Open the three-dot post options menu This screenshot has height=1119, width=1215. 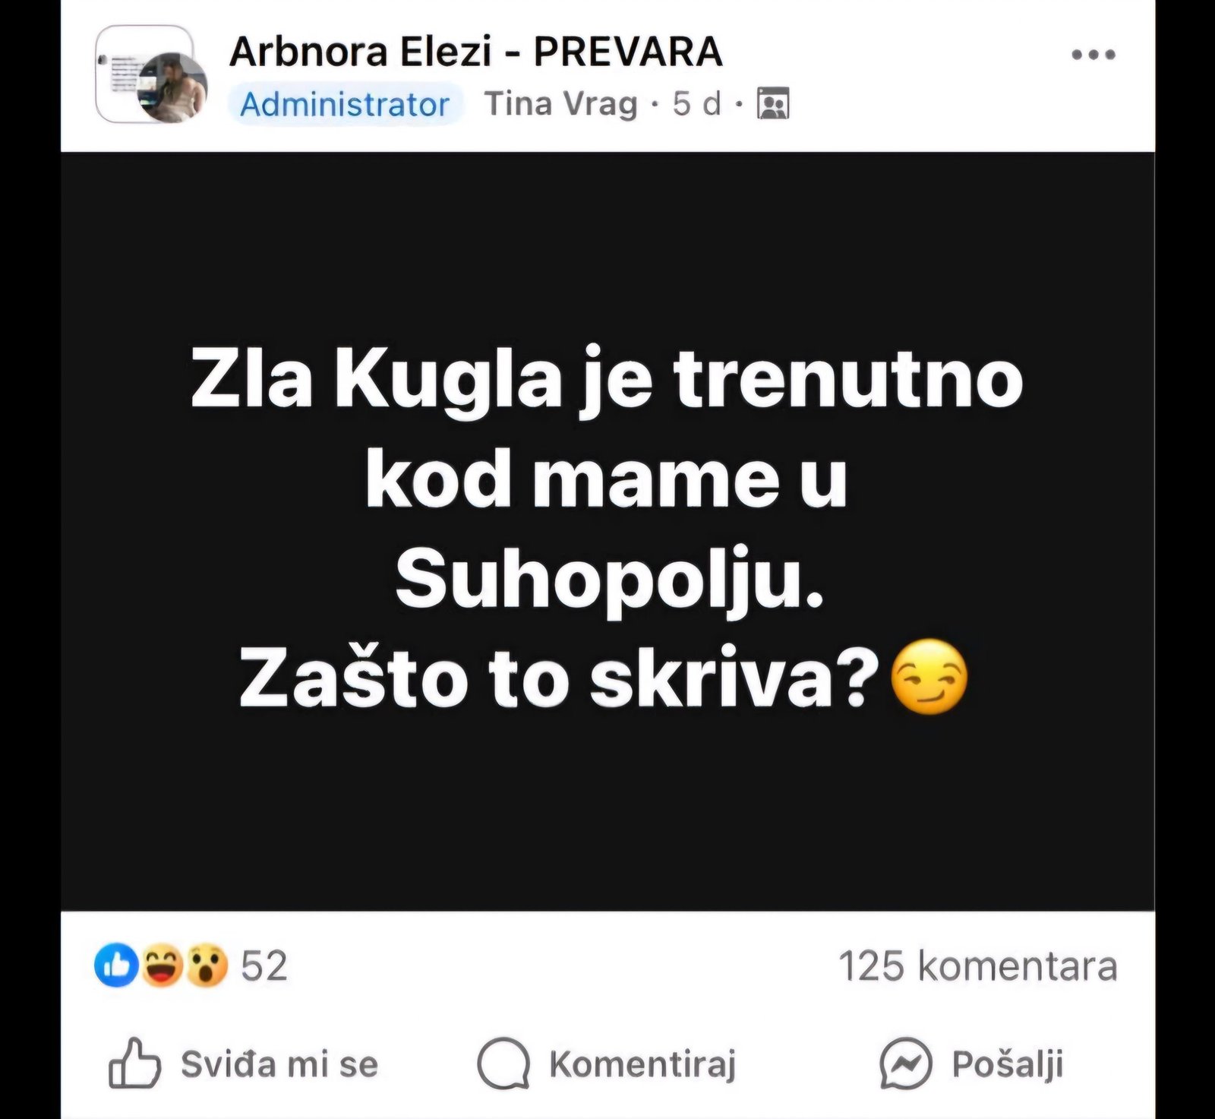click(x=1093, y=55)
